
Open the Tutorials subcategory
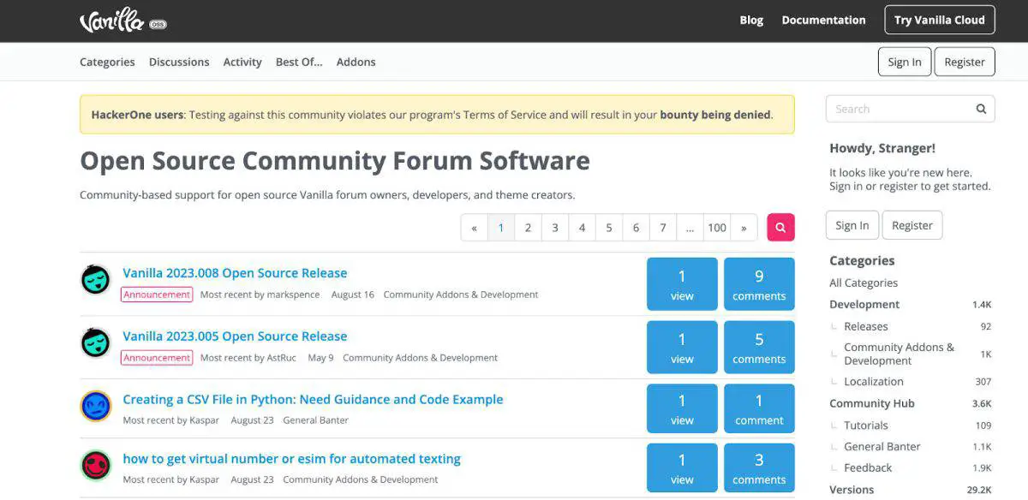pos(866,426)
